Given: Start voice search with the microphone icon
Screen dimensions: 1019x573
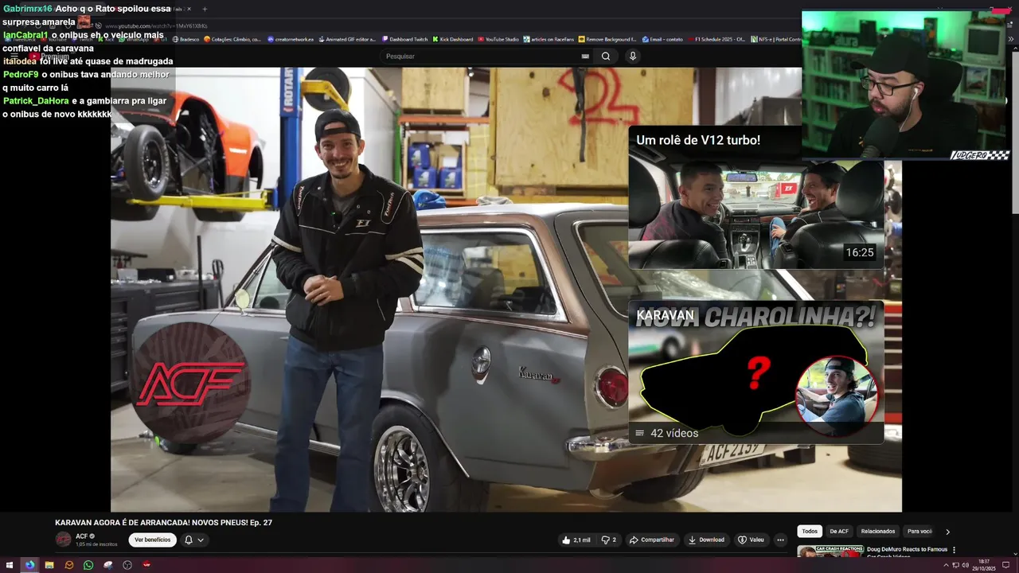Looking at the screenshot, I should click(x=633, y=57).
